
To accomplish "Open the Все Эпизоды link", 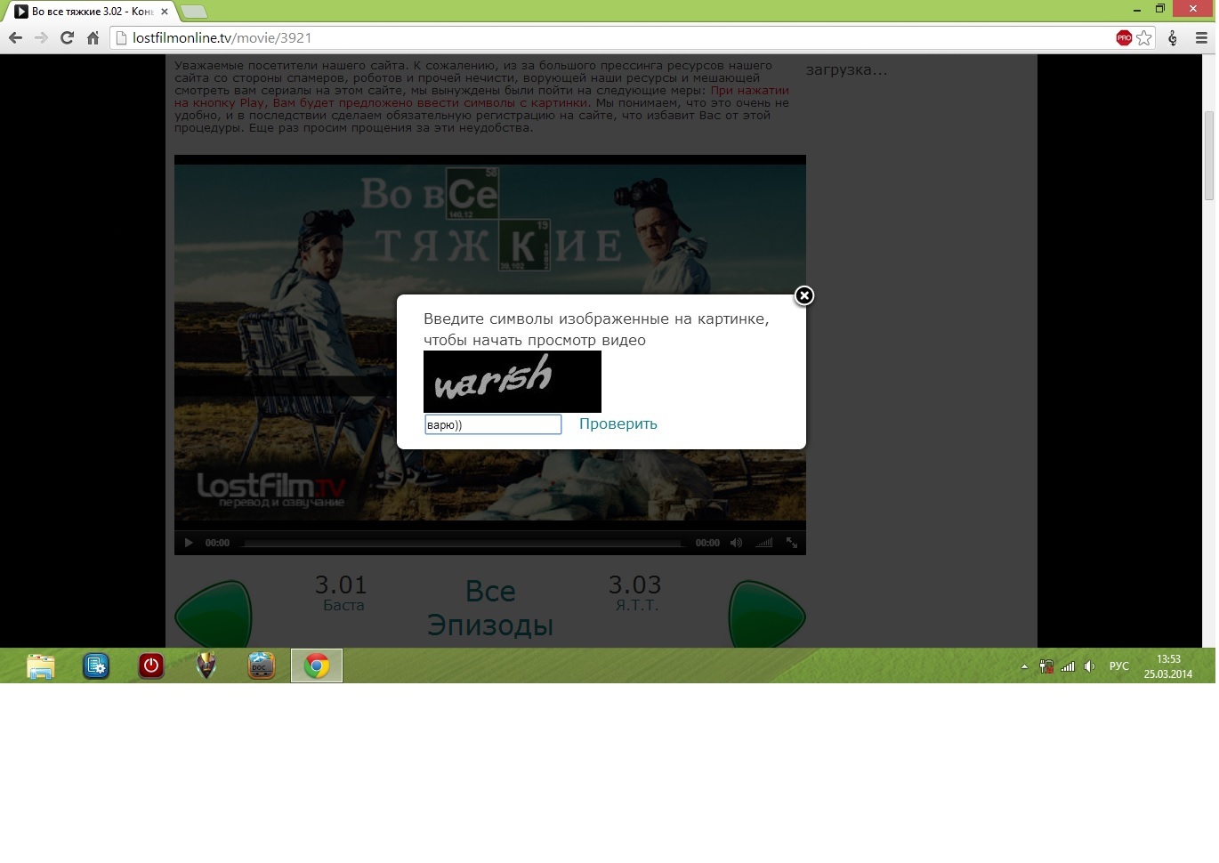I will [490, 608].
